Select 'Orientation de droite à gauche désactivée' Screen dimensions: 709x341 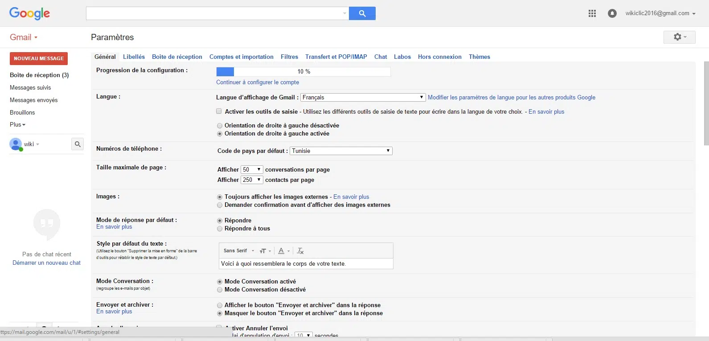220,126
